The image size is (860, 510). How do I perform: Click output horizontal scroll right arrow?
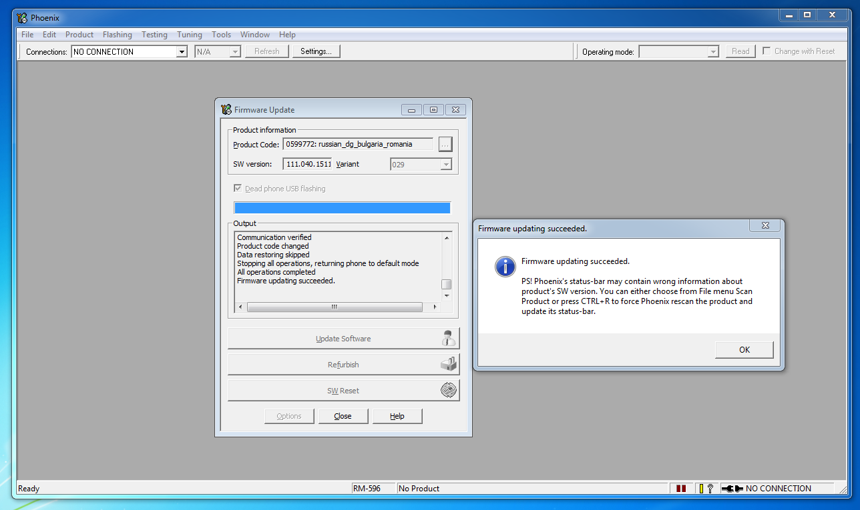(435, 307)
